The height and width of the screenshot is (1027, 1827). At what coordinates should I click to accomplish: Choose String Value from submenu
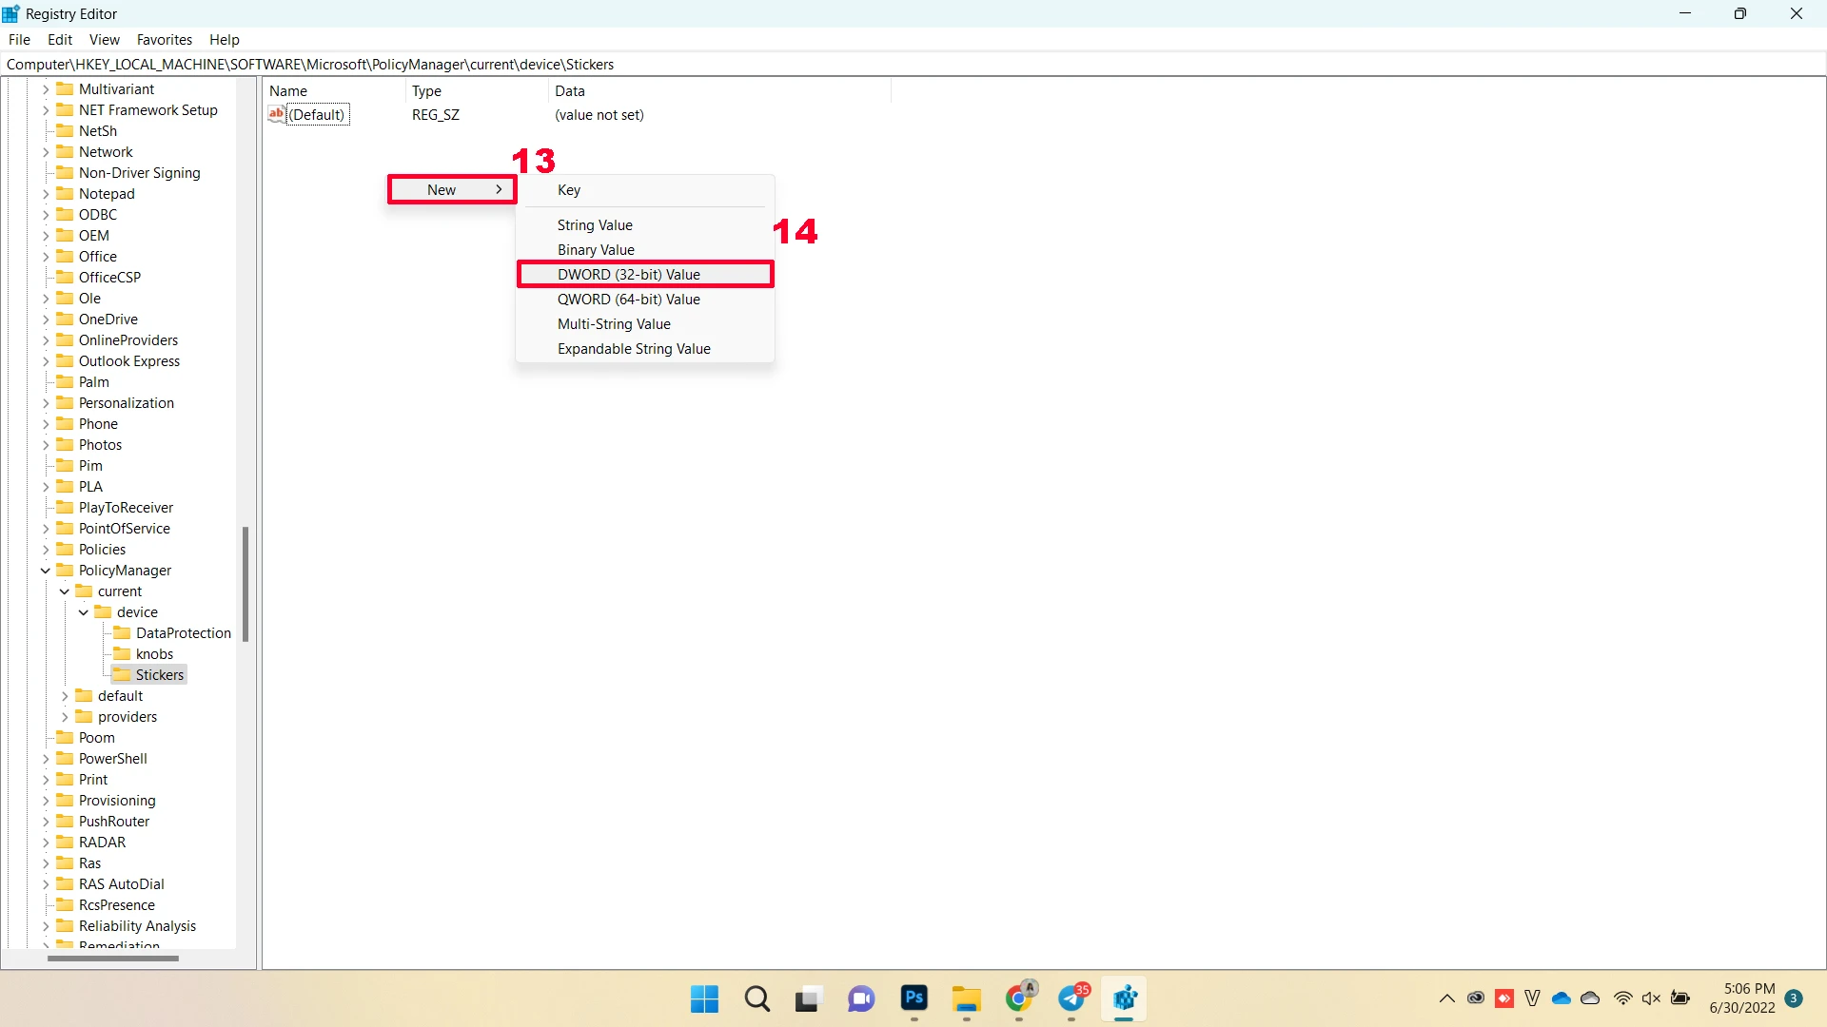coord(645,224)
